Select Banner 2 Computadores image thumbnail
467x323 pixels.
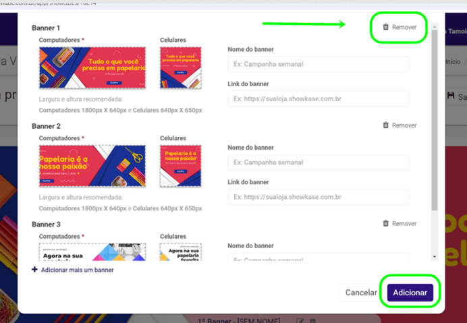(x=92, y=166)
